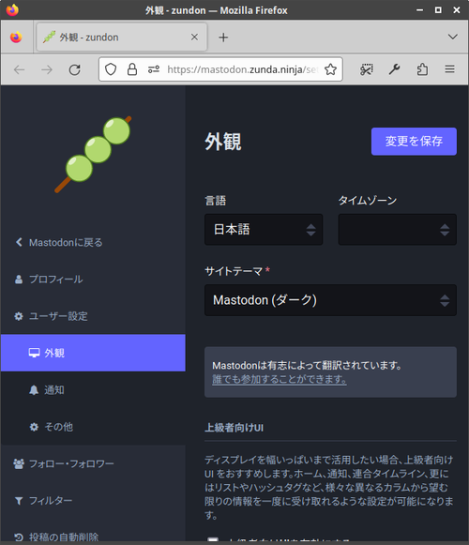The height and width of the screenshot is (545, 469).
Task: Click the 外観 page heading
Action: pyautogui.click(x=223, y=142)
